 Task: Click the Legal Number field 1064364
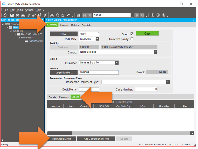[99, 72]
